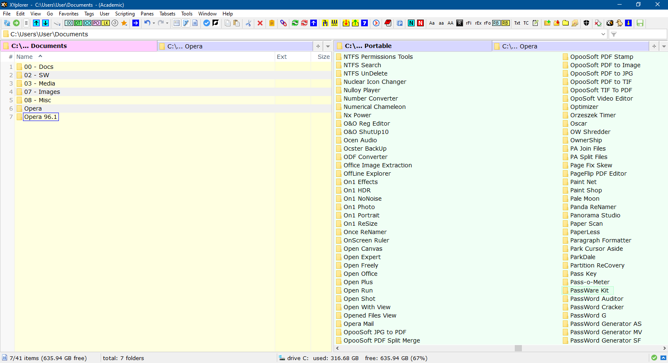This screenshot has height=363, width=668.
Task: Select the 'Paint Net' folder
Action: (x=583, y=182)
